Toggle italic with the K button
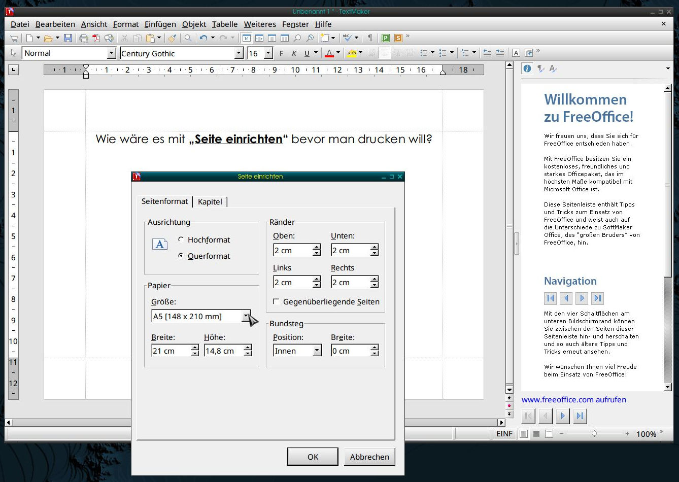Screen dimensions: 679x482 [x=294, y=53]
